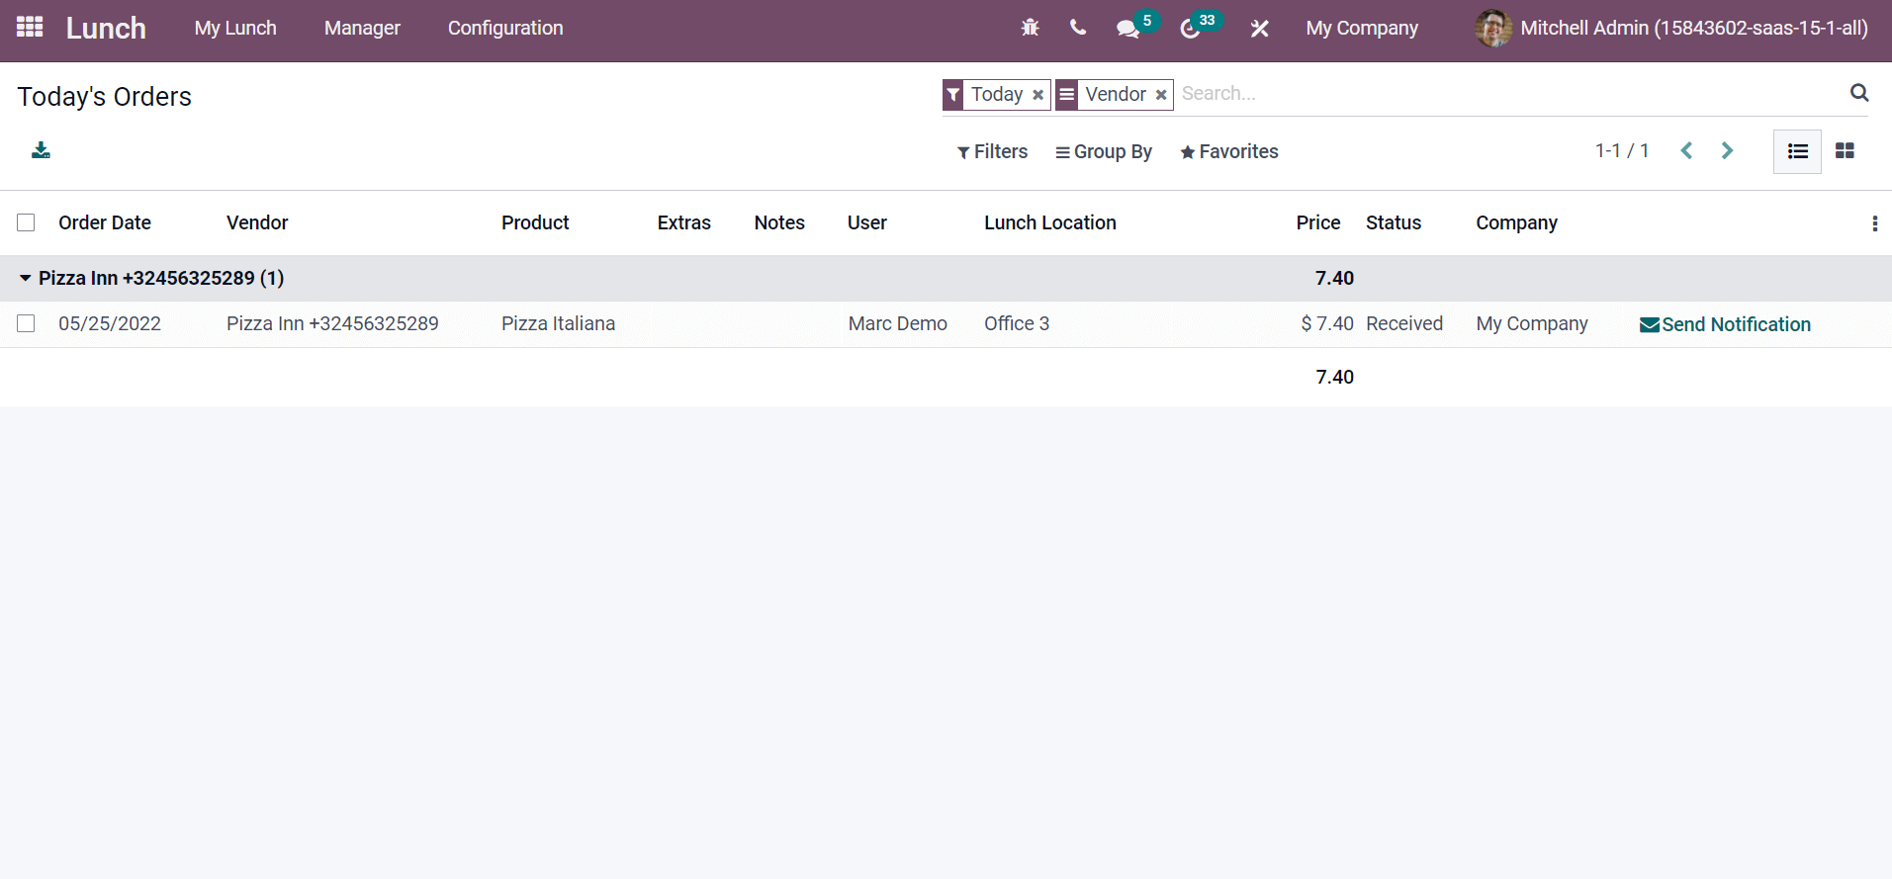Open the apps grid menu icon
This screenshot has height=879, width=1892.
pyautogui.click(x=30, y=28)
